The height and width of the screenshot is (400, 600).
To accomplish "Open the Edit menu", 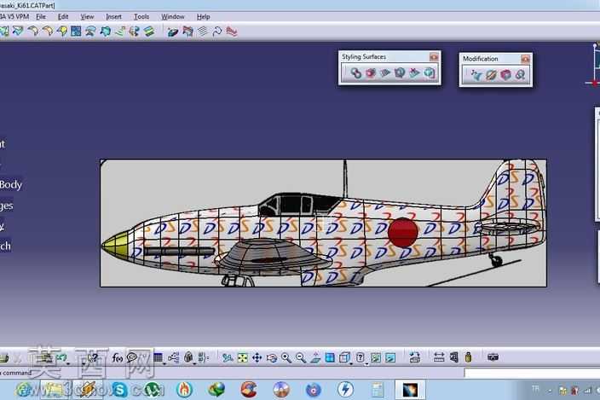I will click(x=63, y=17).
